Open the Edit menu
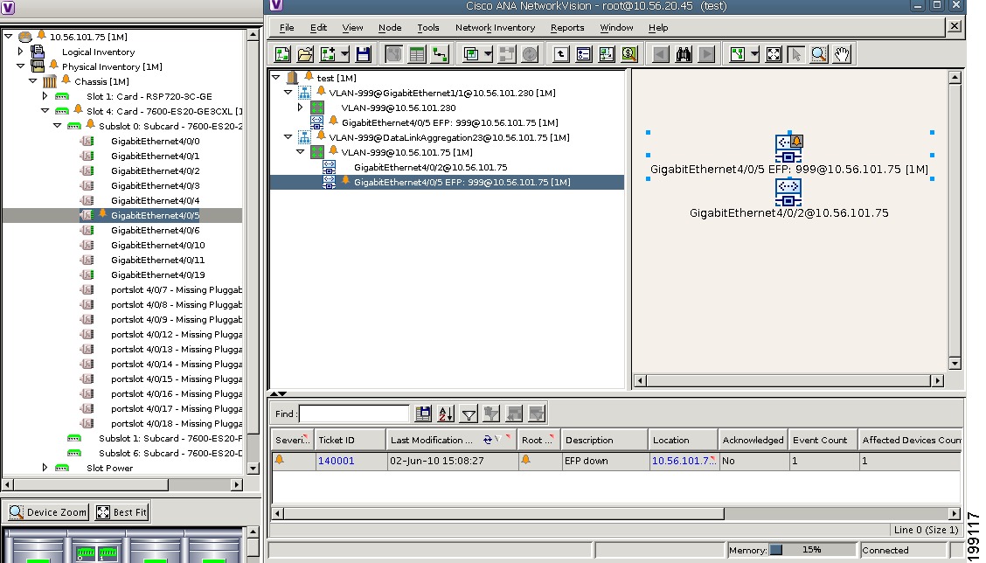This screenshot has height=563, width=986. pos(318,28)
